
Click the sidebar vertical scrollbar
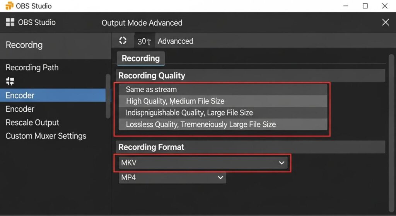click(108, 96)
